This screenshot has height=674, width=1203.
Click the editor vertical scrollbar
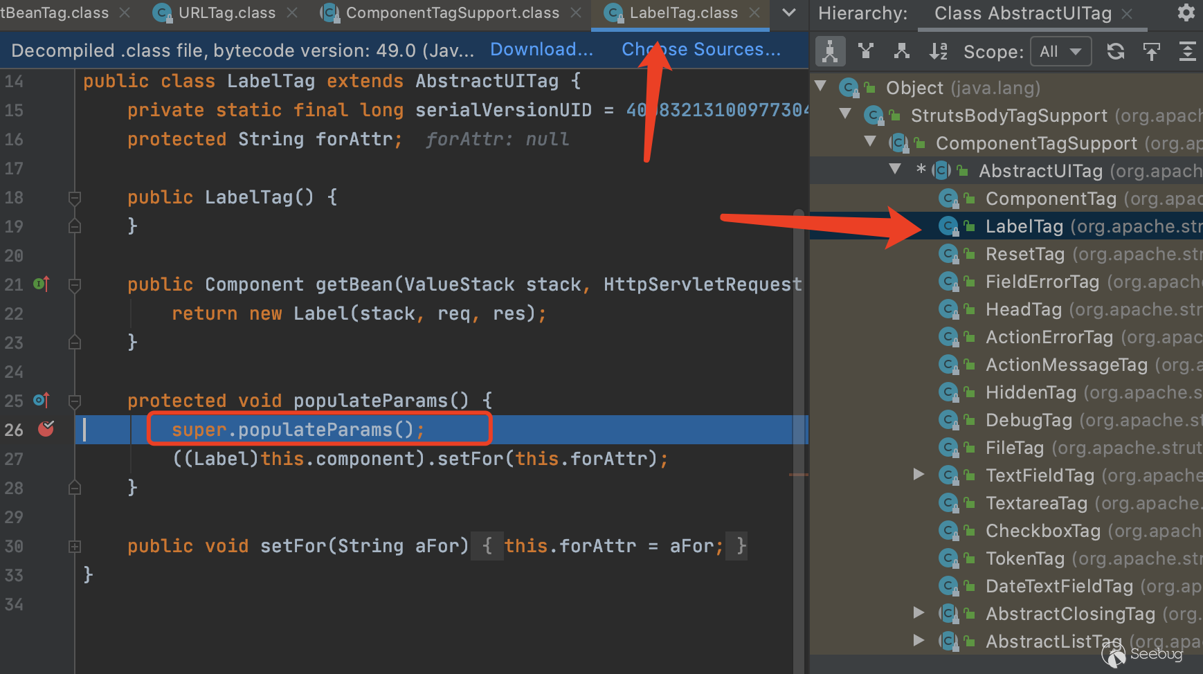point(799,346)
